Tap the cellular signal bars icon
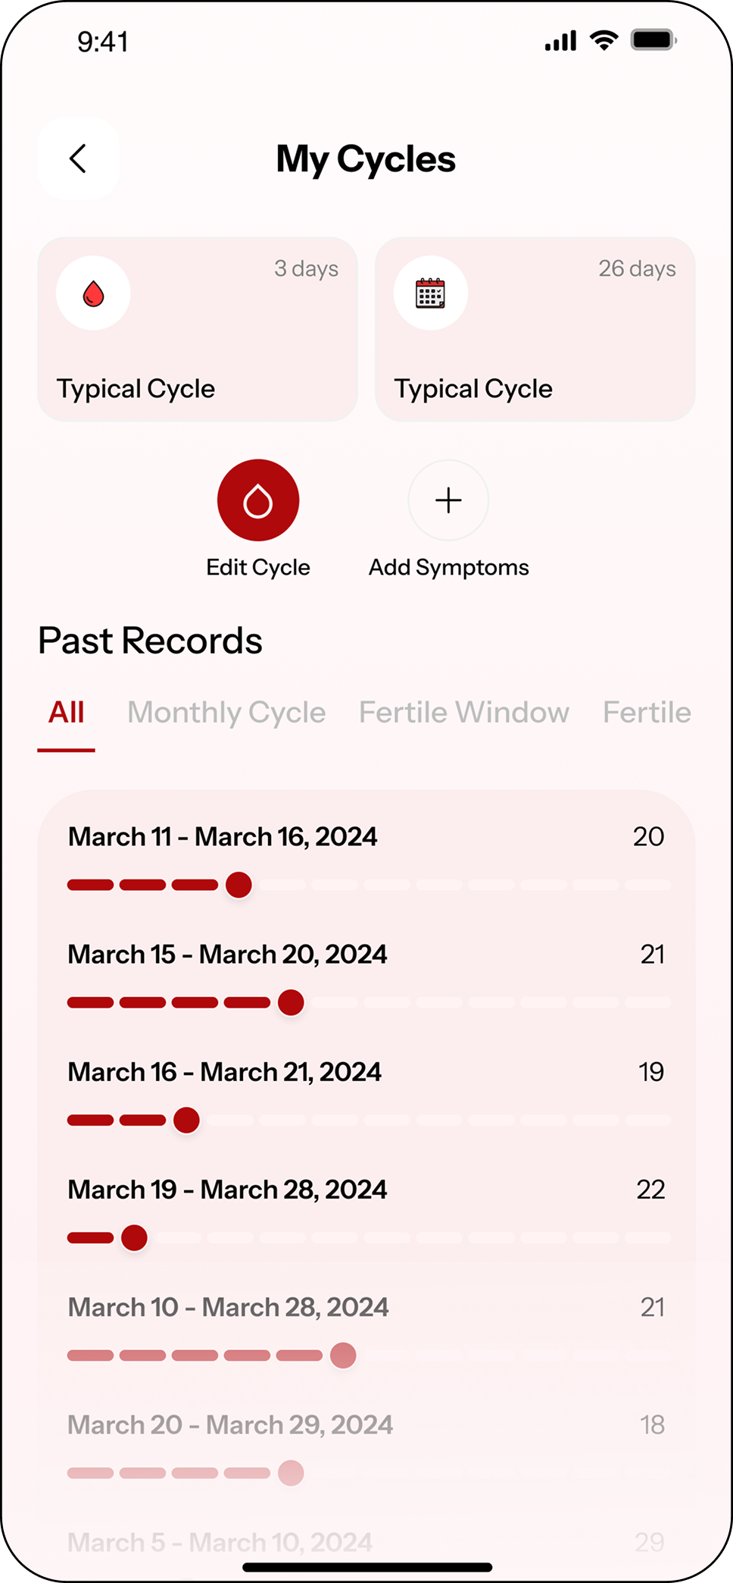 coord(560,41)
